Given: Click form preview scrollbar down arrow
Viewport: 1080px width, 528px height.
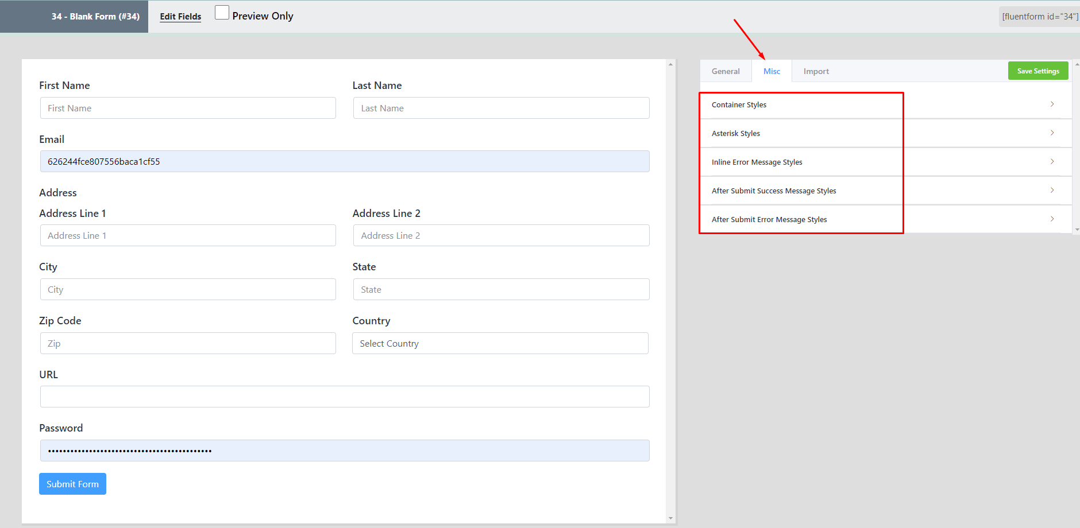Looking at the screenshot, I should click(x=670, y=518).
